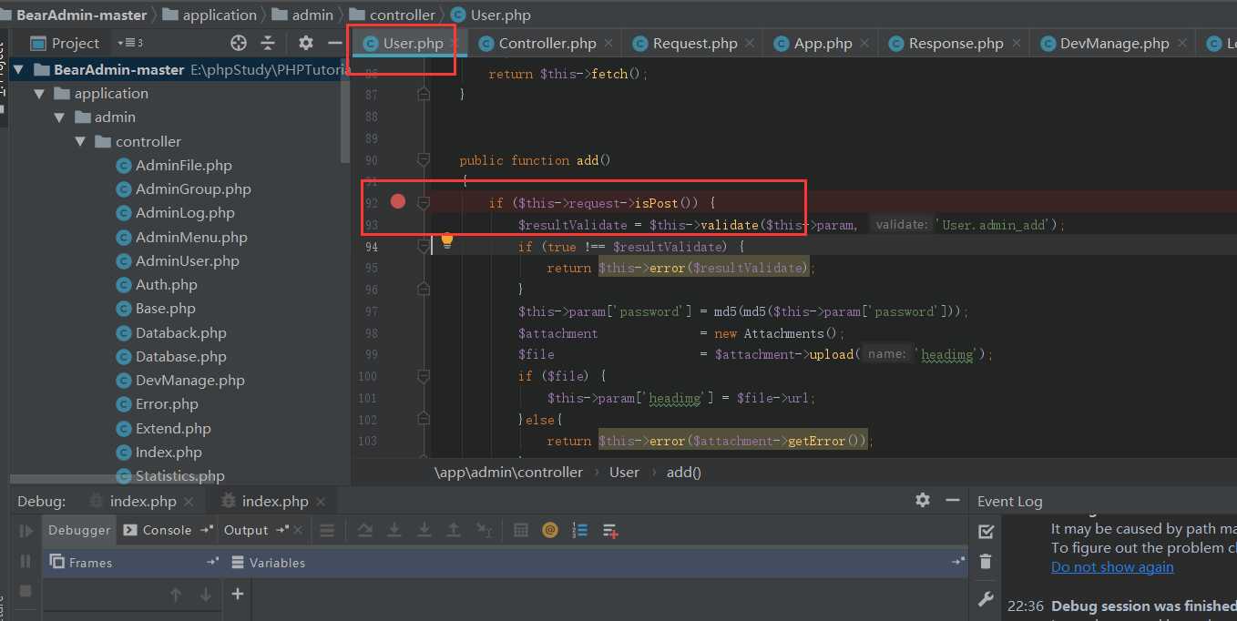Image resolution: width=1237 pixels, height=621 pixels.
Task: Step over in debugger toolbar
Action: (x=364, y=530)
